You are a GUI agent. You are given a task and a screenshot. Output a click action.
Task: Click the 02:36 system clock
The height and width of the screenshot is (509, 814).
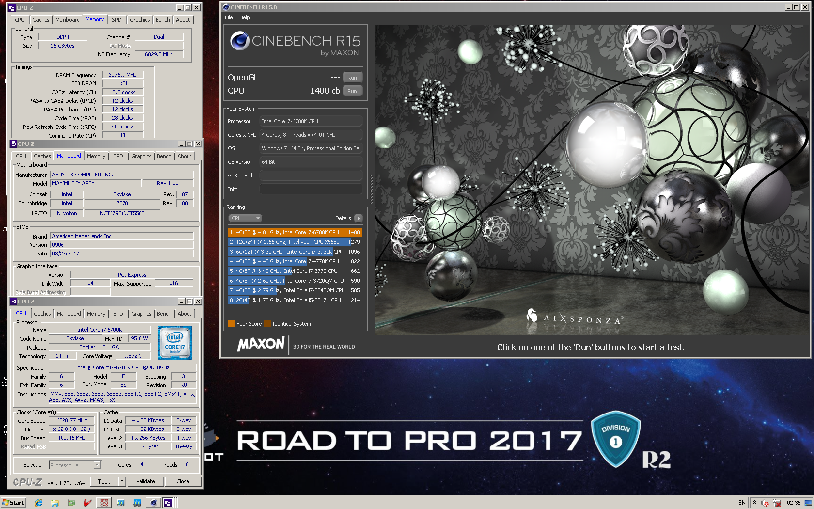794,503
